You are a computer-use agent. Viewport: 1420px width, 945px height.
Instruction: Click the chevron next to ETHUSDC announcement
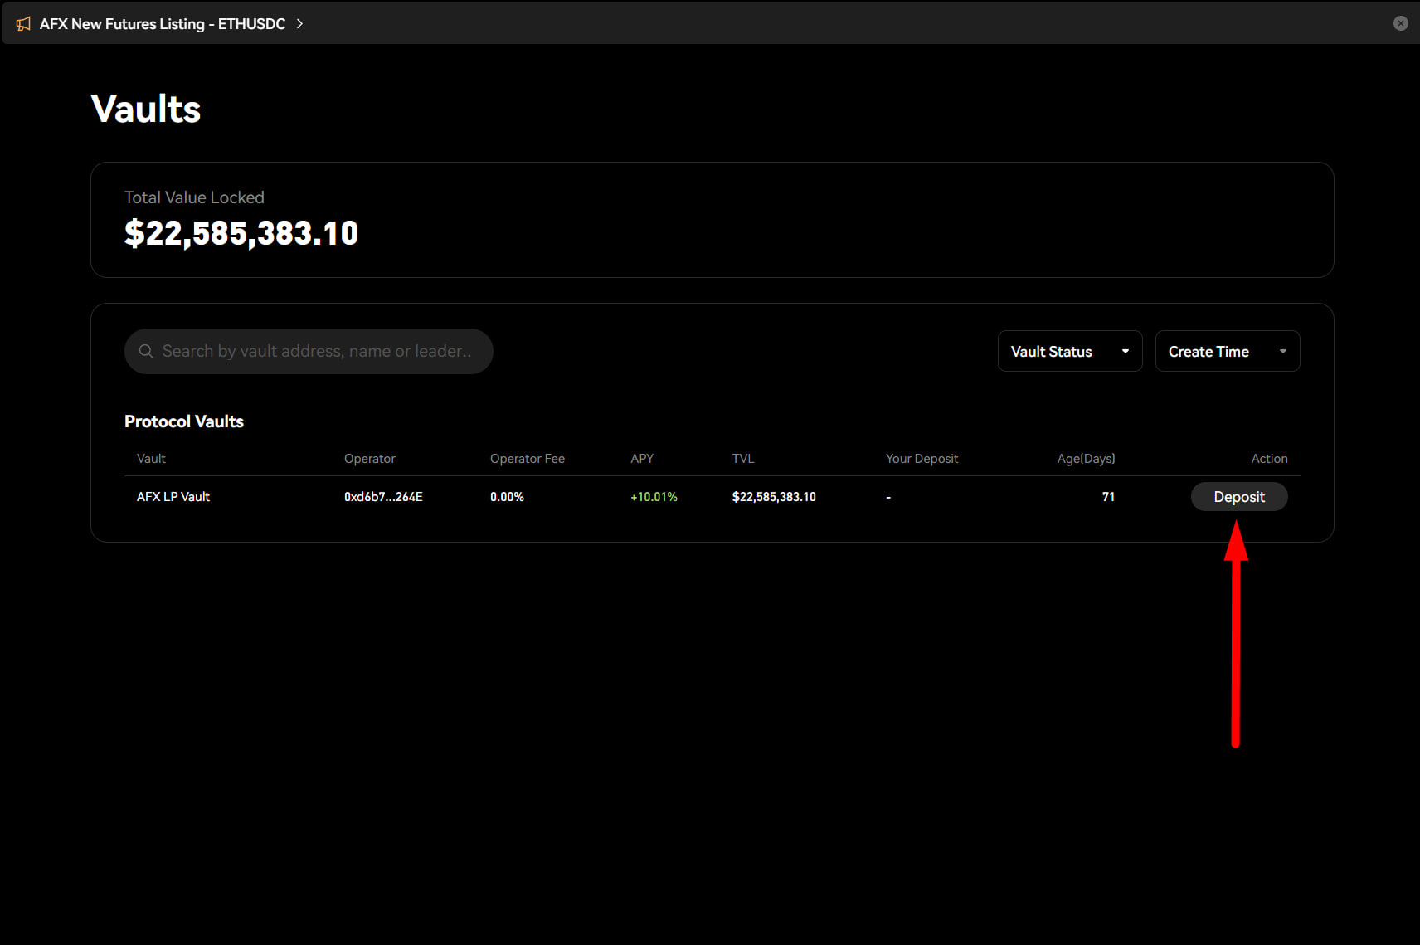point(299,24)
